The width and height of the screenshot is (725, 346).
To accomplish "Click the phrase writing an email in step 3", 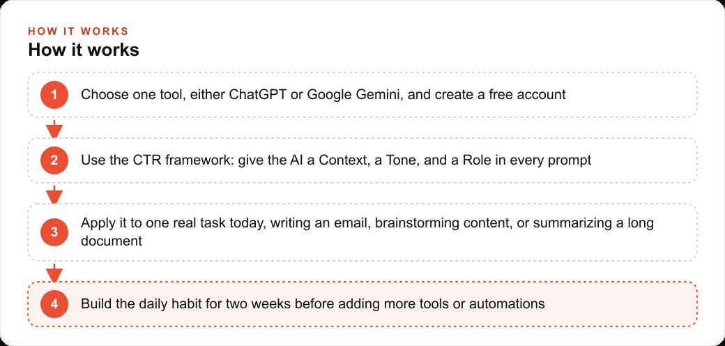I will (x=319, y=223).
